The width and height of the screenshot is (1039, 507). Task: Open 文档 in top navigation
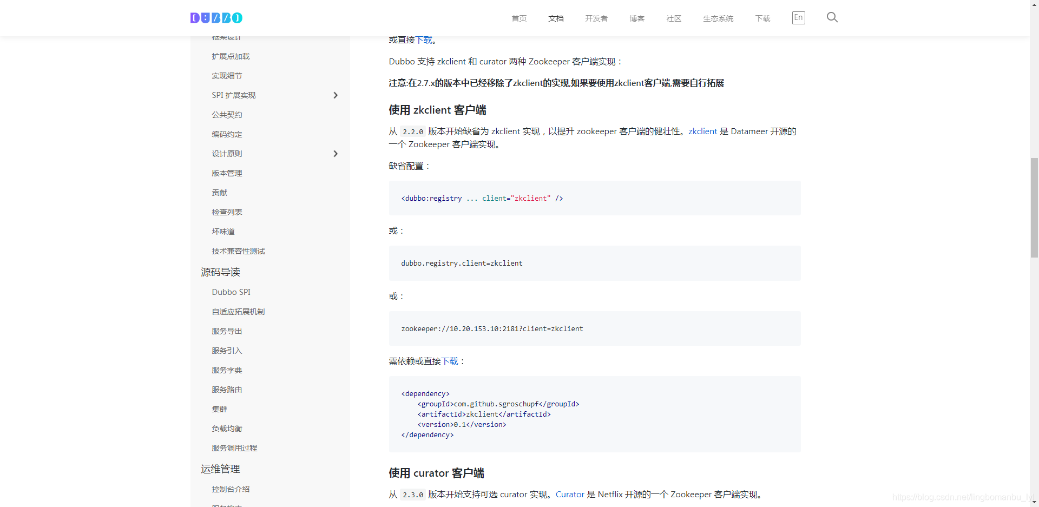556,18
